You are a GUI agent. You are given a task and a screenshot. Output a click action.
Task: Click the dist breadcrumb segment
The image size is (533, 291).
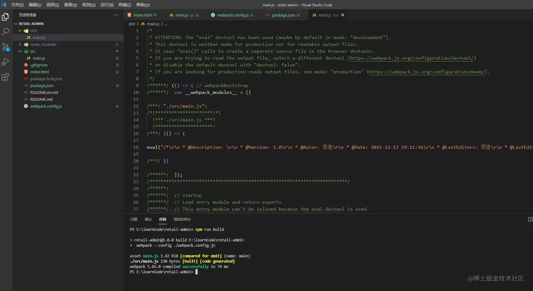[132, 24]
